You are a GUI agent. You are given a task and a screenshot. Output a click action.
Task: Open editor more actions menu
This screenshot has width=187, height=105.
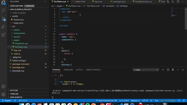183,1
